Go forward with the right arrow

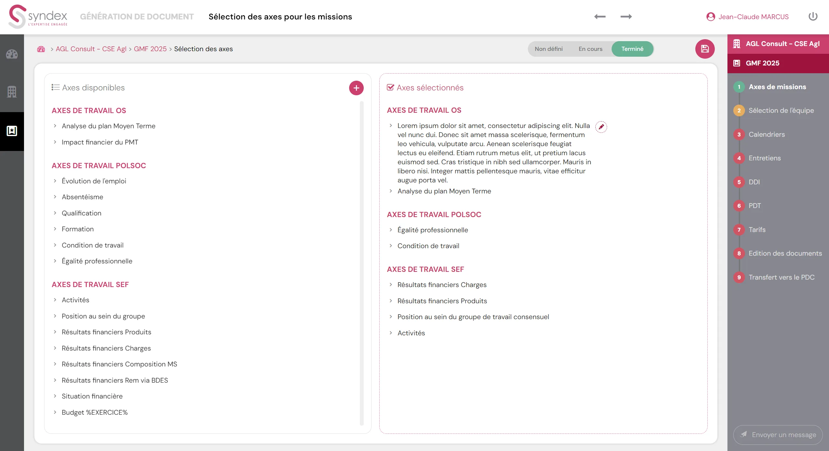tap(626, 17)
